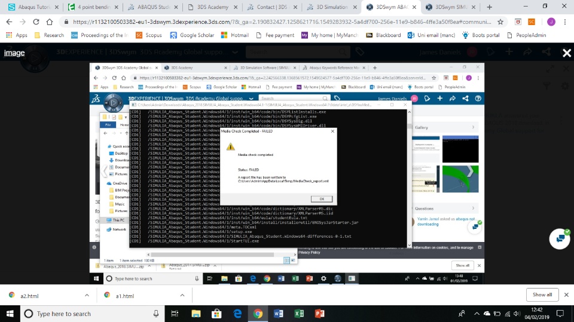This screenshot has height=322, width=574.
Task: Click the 'Type here to search' box
Action: coord(91,314)
